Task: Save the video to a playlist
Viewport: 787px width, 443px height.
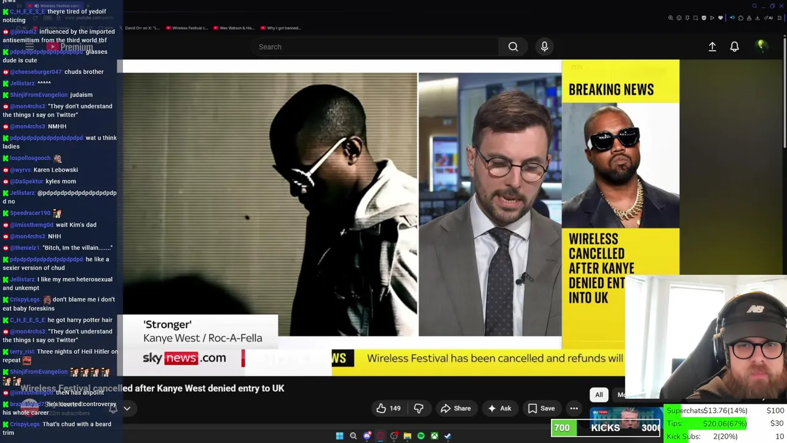Action: (542, 409)
